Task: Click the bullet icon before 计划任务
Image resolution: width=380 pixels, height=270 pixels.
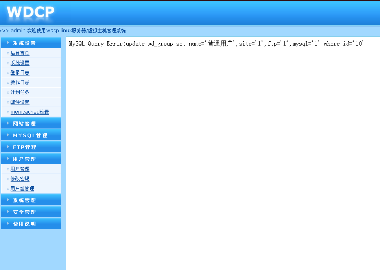Action: click(x=8, y=92)
